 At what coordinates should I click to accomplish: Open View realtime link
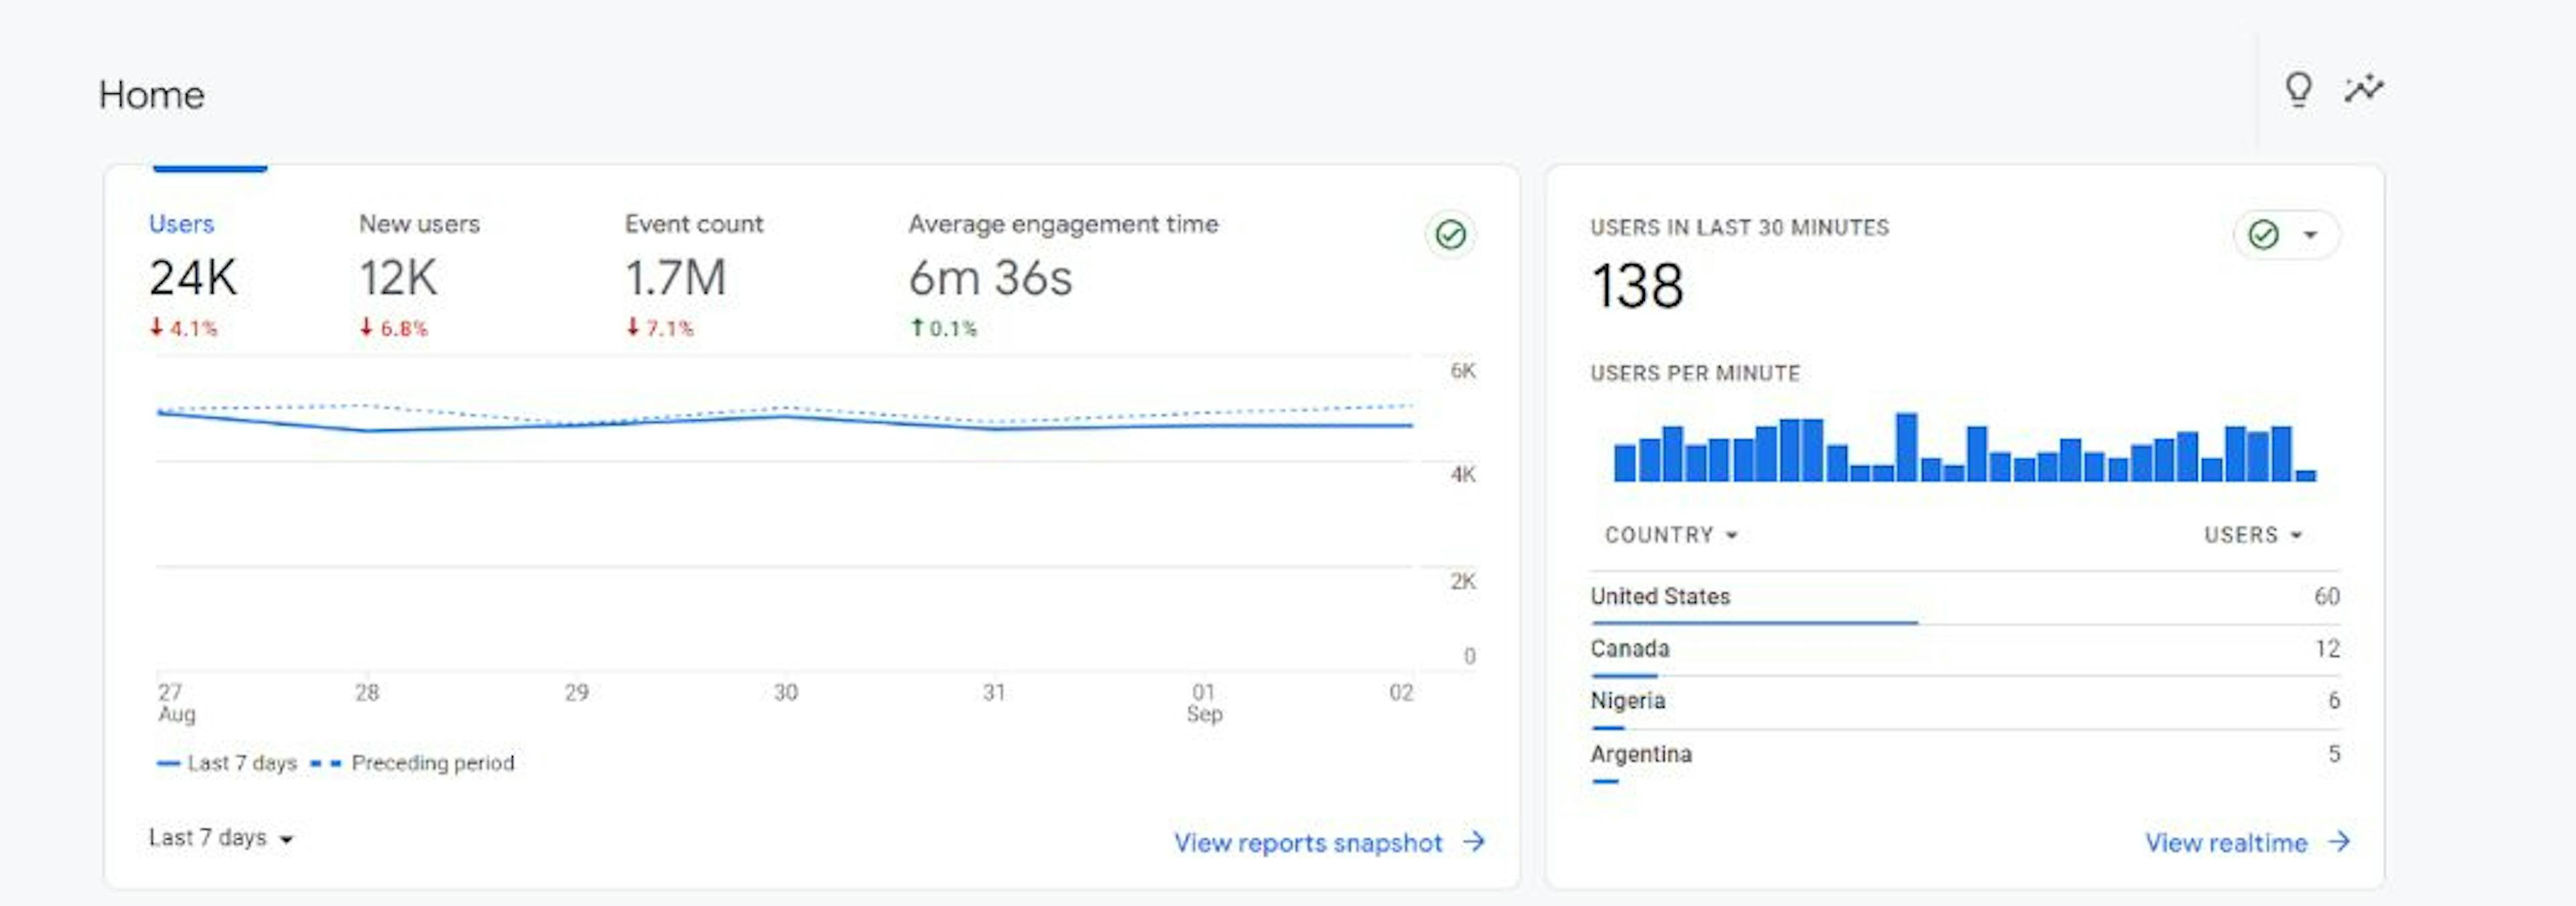pyautogui.click(x=2226, y=843)
